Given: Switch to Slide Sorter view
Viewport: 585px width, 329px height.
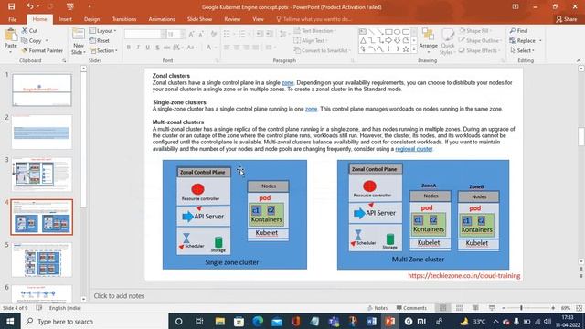Looking at the screenshot, I should tap(459, 308).
